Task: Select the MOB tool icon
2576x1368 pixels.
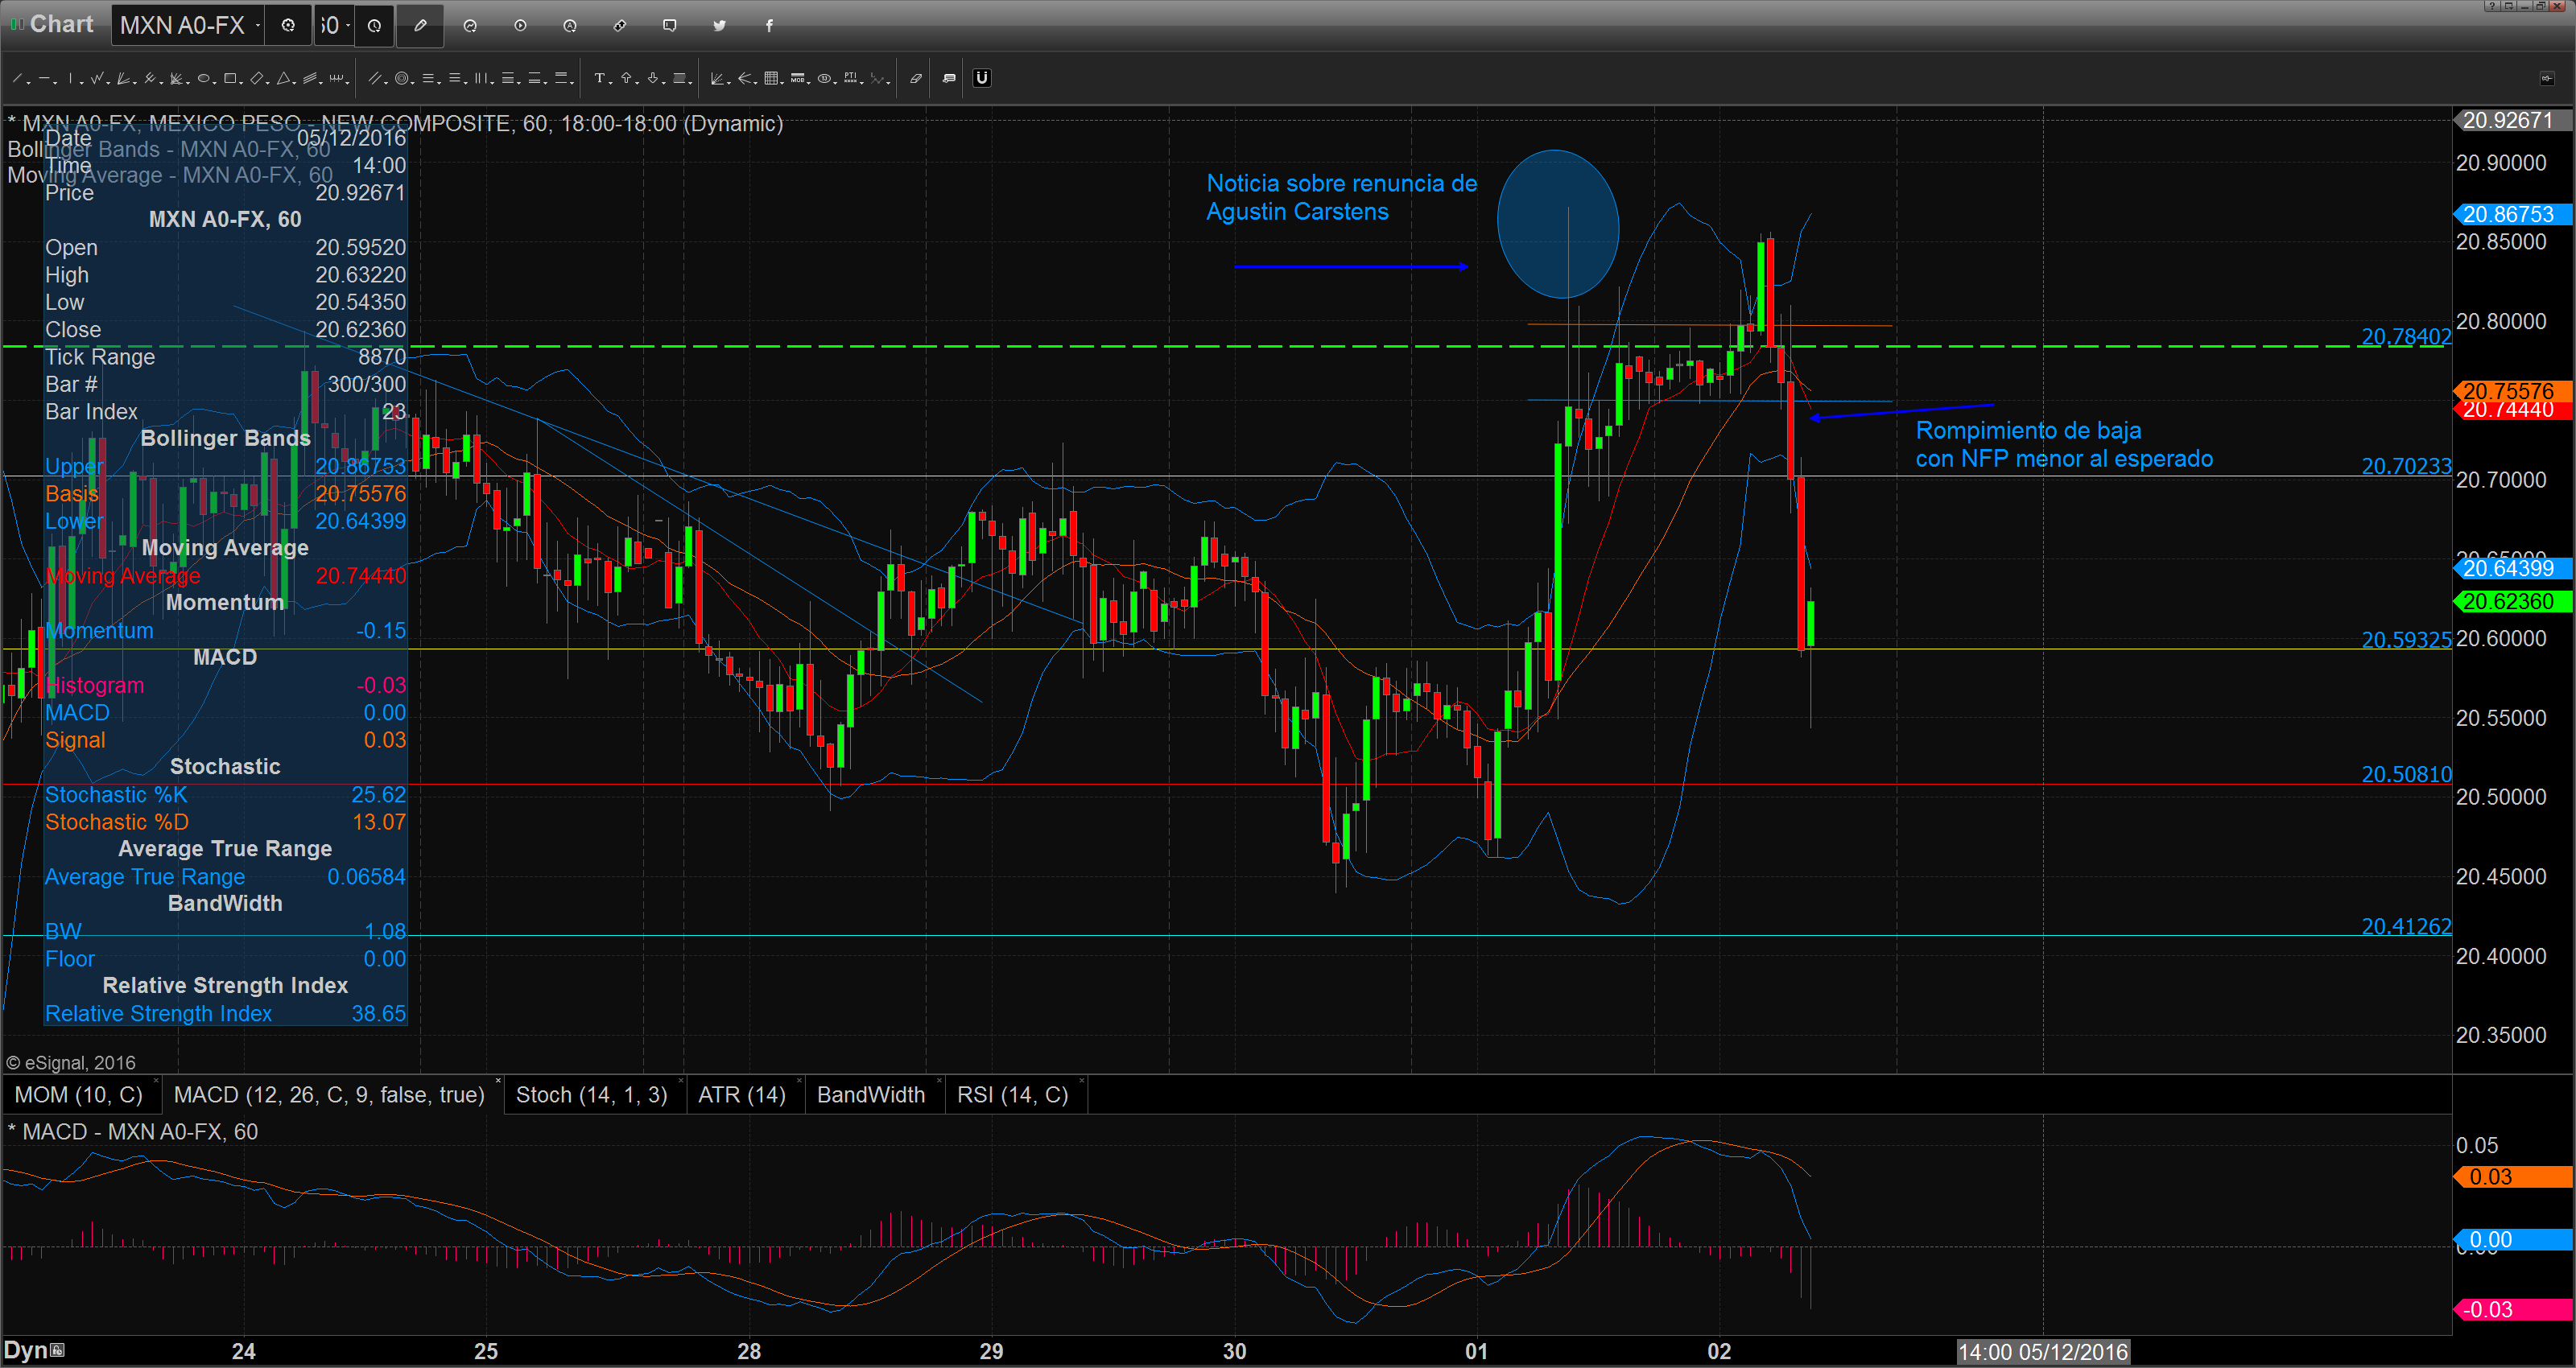Action: point(797,78)
